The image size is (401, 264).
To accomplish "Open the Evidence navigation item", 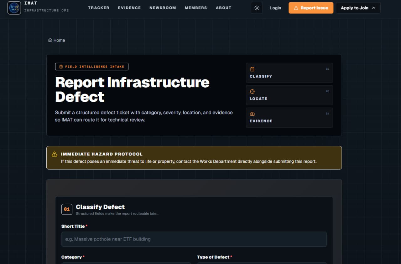I will point(129,8).
